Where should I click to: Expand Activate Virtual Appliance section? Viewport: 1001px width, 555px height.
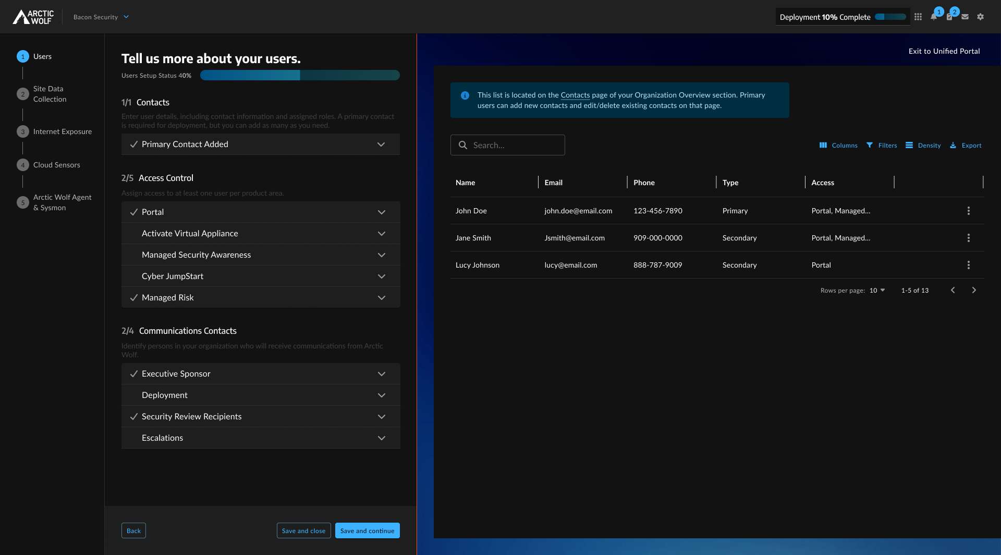(x=261, y=233)
